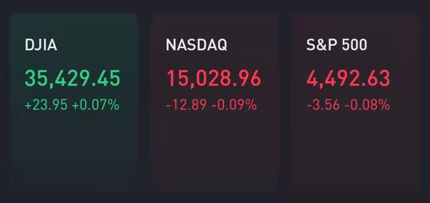The height and width of the screenshot is (203, 430).
Task: Open the DJIA index card title
Action: tap(41, 45)
